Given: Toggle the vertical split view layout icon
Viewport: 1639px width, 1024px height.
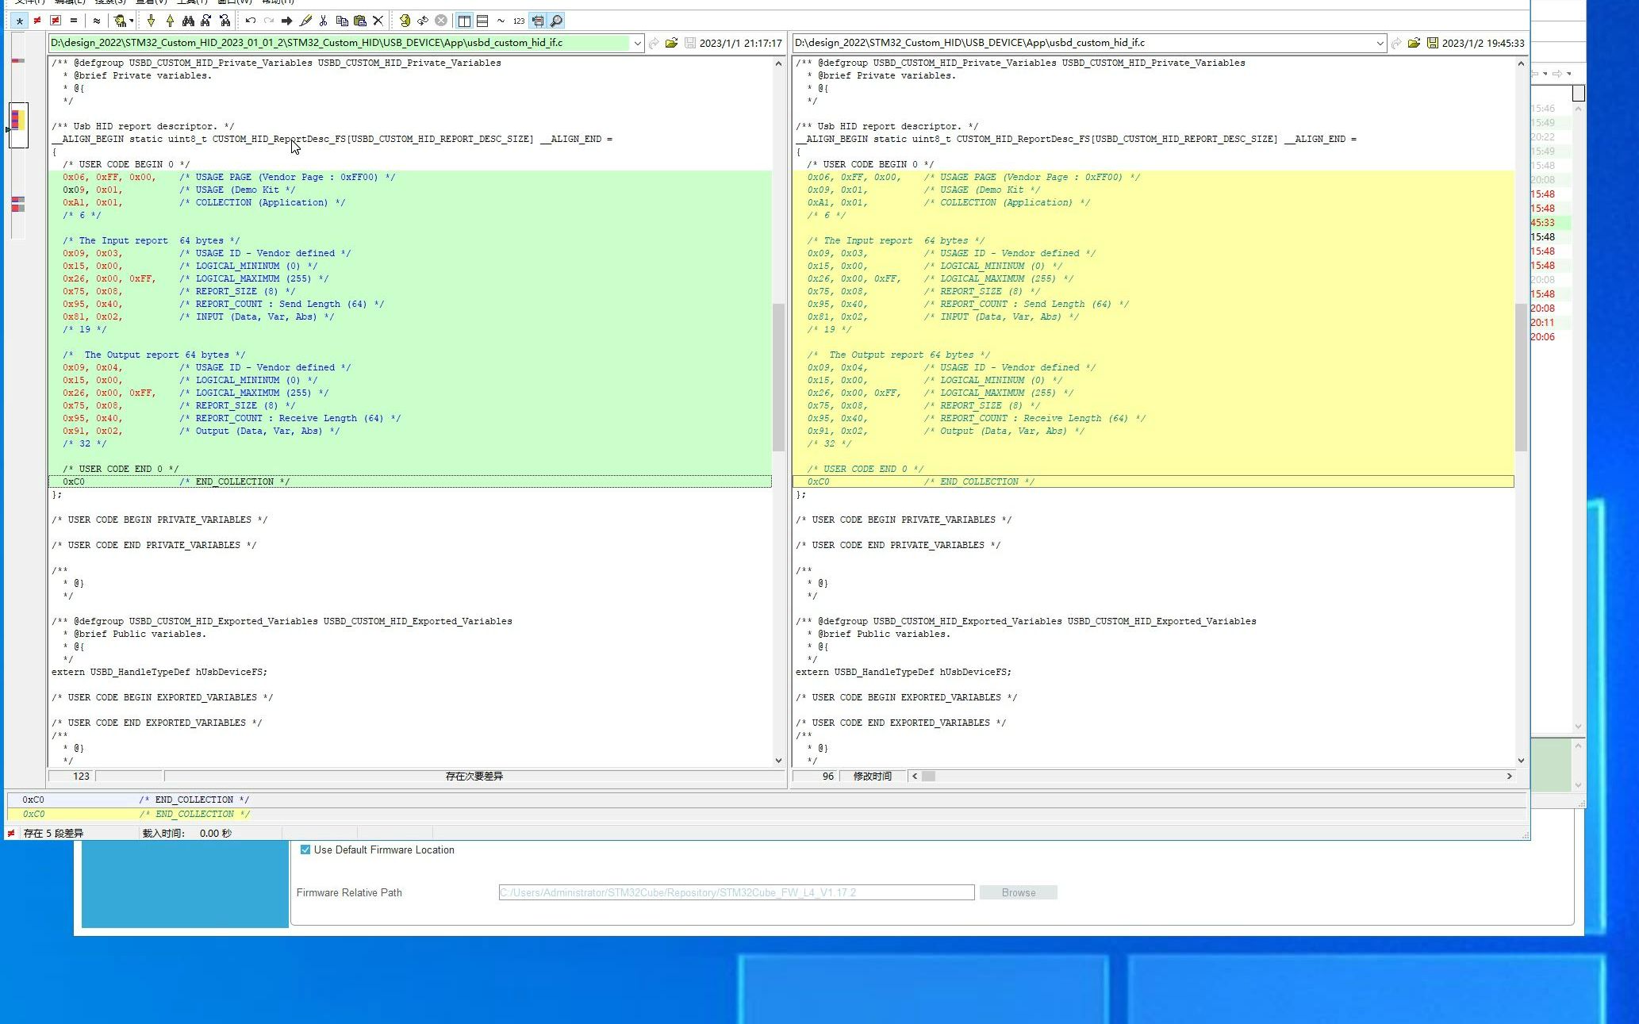Looking at the screenshot, I should pos(465,21).
